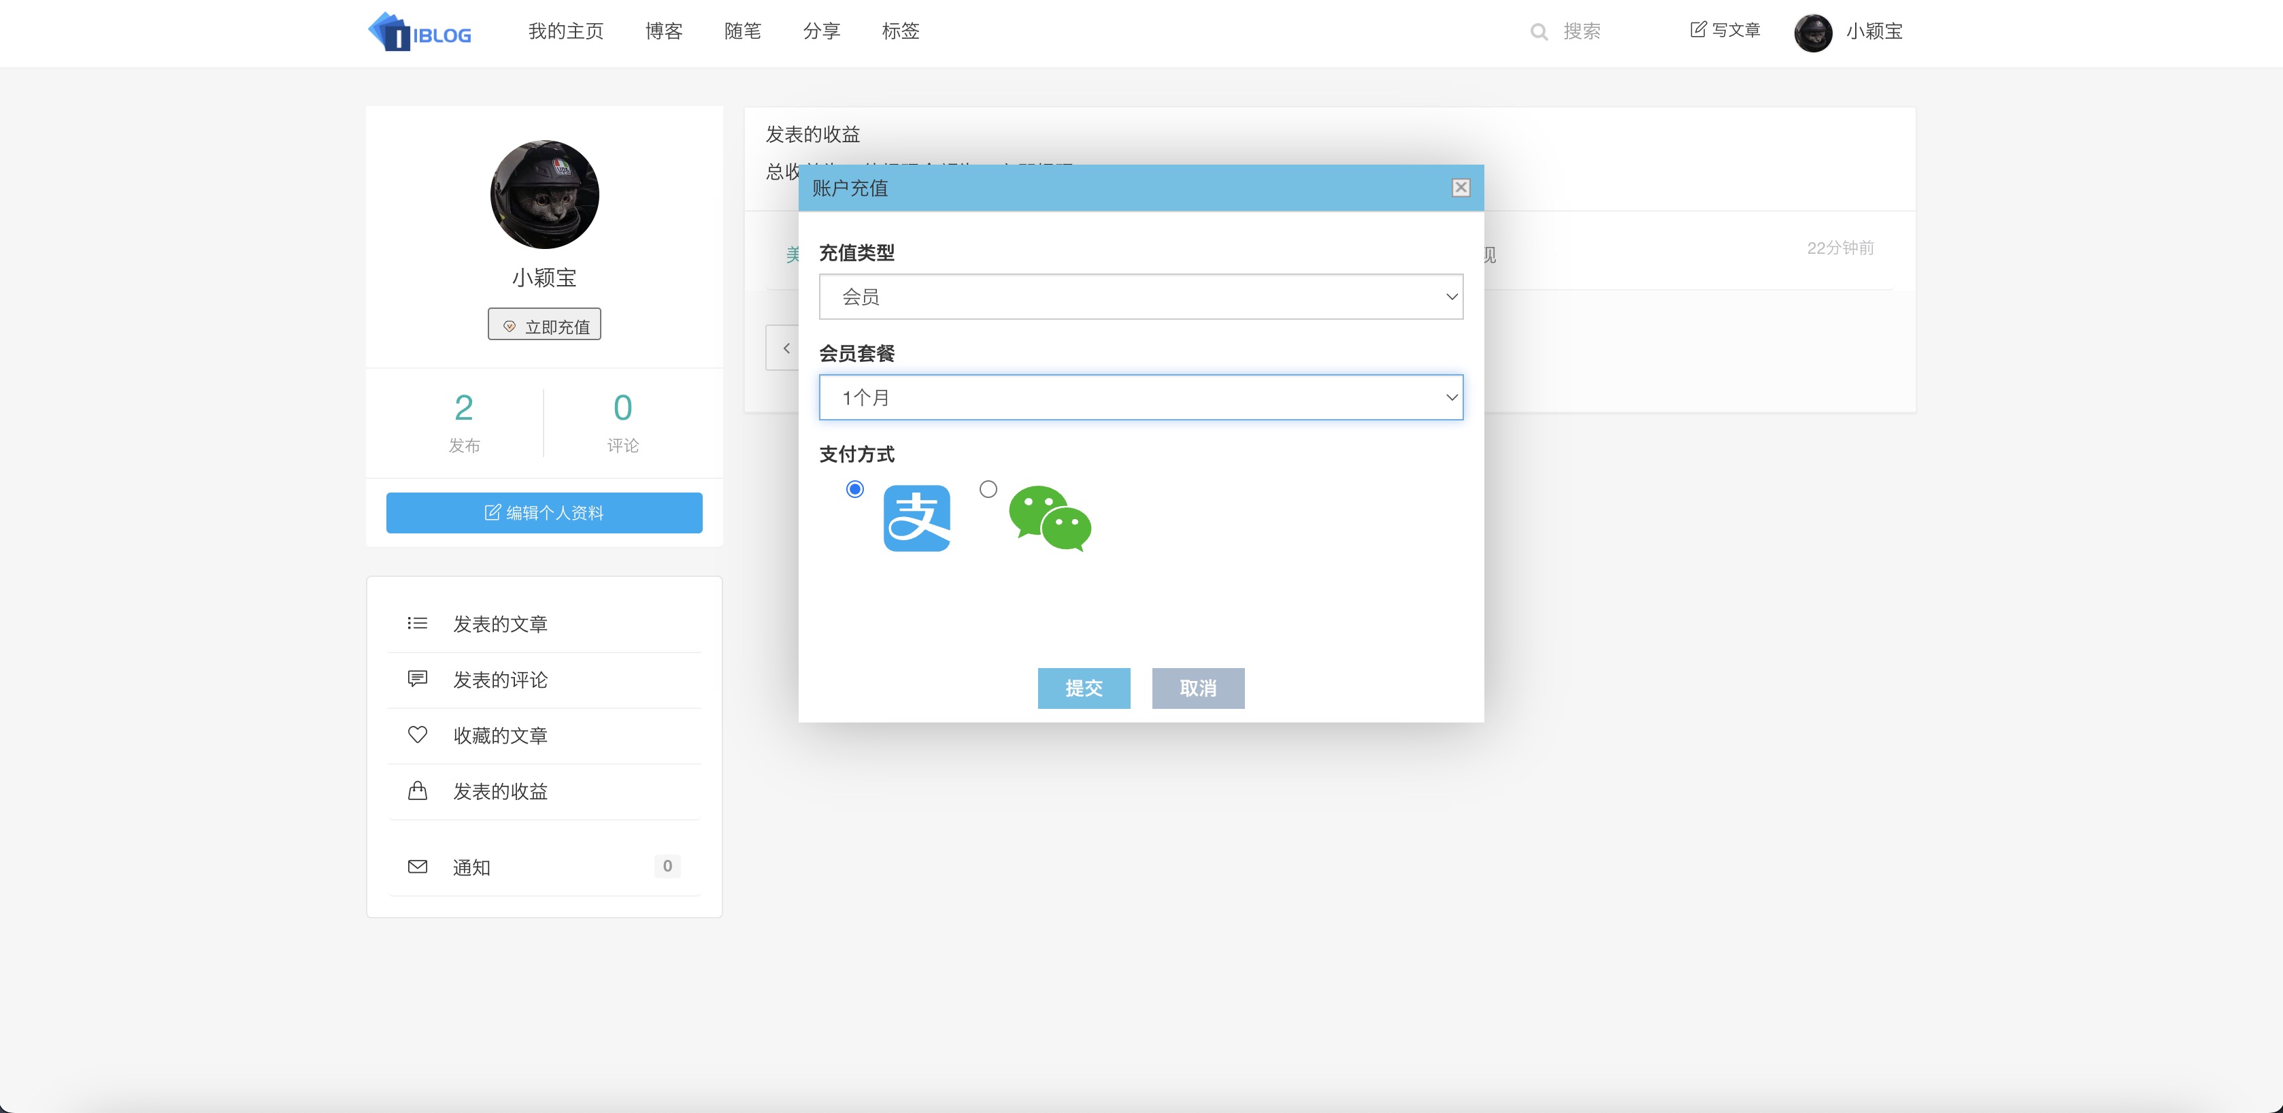The height and width of the screenshot is (1113, 2283).
Task: Click the 写文章 pen icon
Action: [1697, 29]
